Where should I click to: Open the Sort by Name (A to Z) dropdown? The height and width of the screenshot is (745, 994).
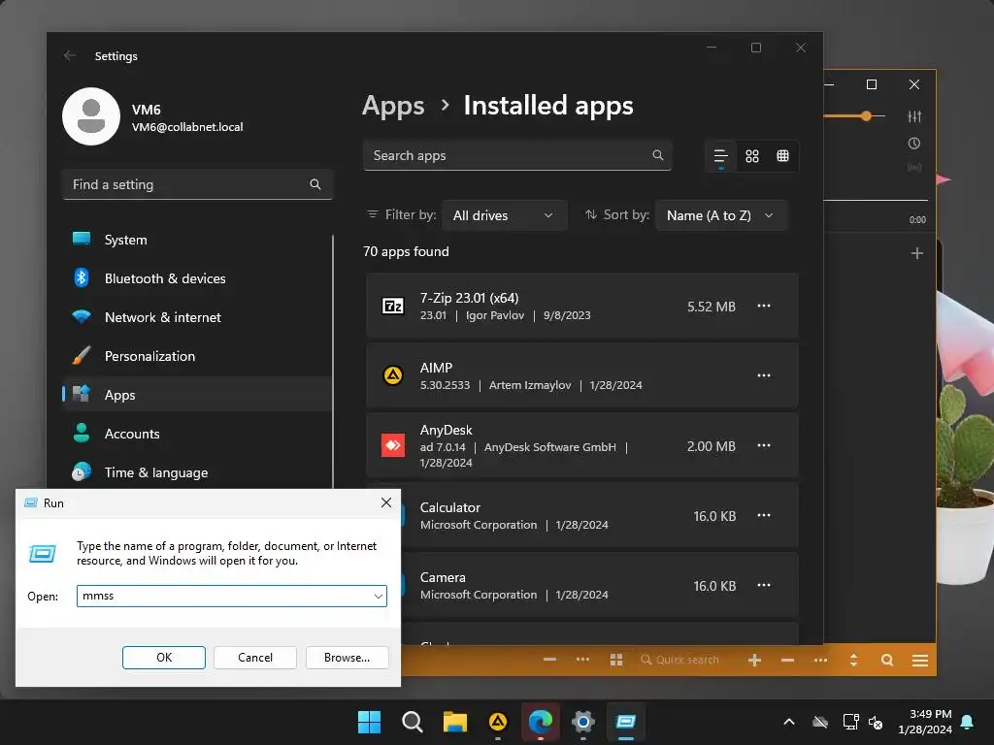click(x=721, y=215)
